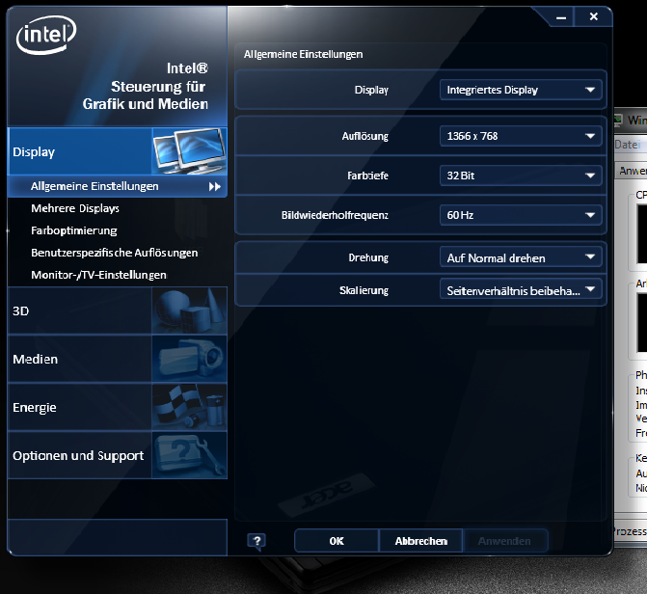Select the 3D category
Screen dimensions: 647x594
[x=118, y=310]
